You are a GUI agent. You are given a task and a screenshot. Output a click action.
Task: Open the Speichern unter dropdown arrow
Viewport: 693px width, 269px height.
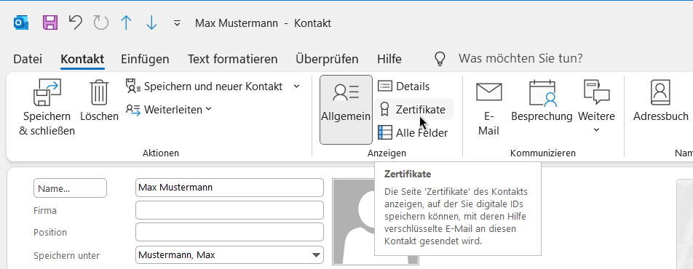tap(316, 255)
